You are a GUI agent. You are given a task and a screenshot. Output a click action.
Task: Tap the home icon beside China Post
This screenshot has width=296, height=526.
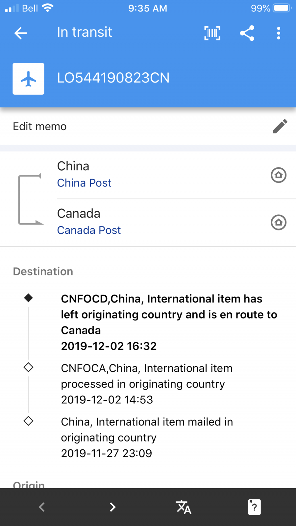point(279,175)
